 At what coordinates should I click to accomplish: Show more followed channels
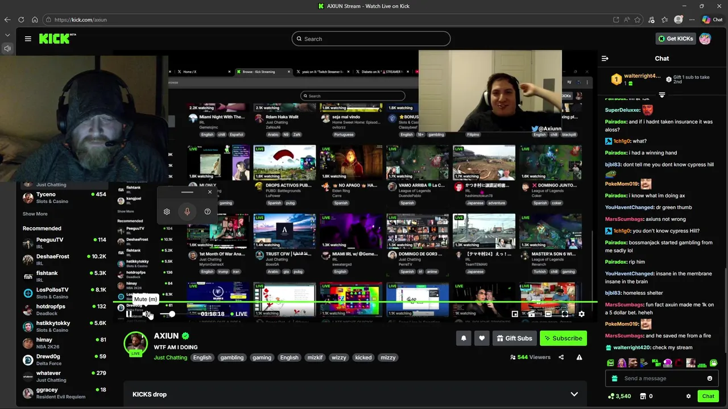pos(35,214)
